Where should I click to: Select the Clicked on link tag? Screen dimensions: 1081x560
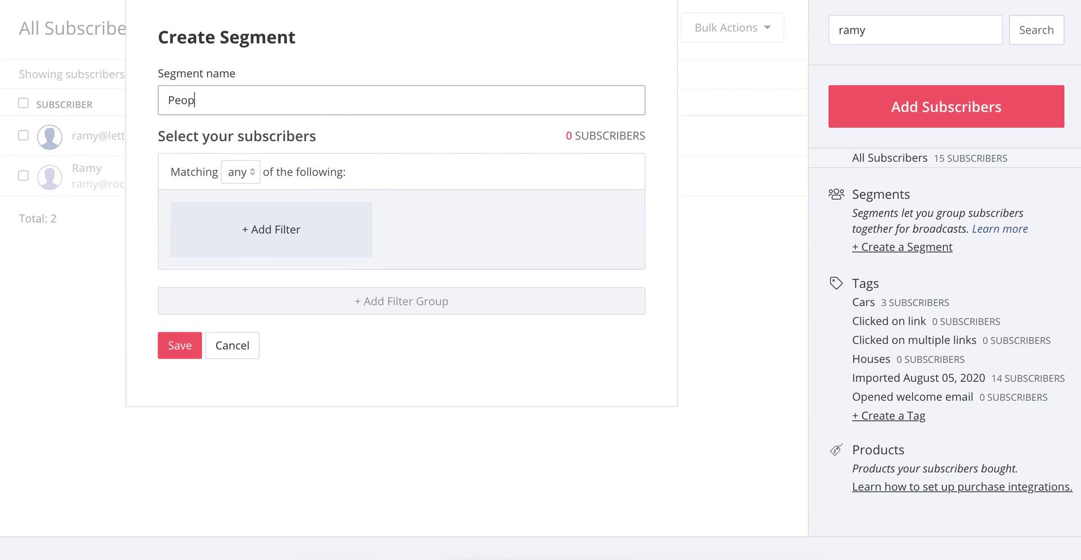888,321
